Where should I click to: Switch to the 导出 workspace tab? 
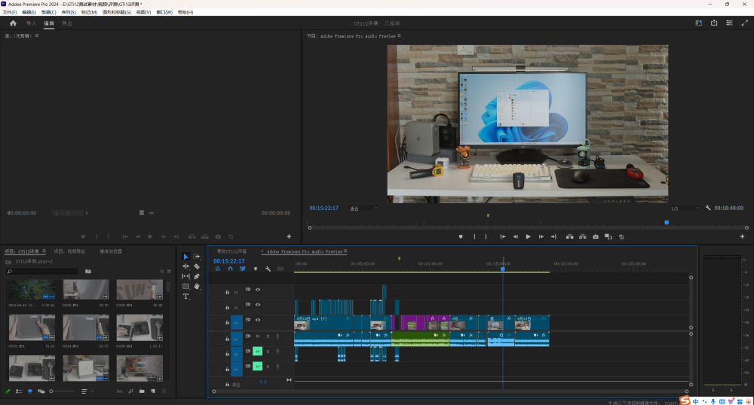coord(67,23)
